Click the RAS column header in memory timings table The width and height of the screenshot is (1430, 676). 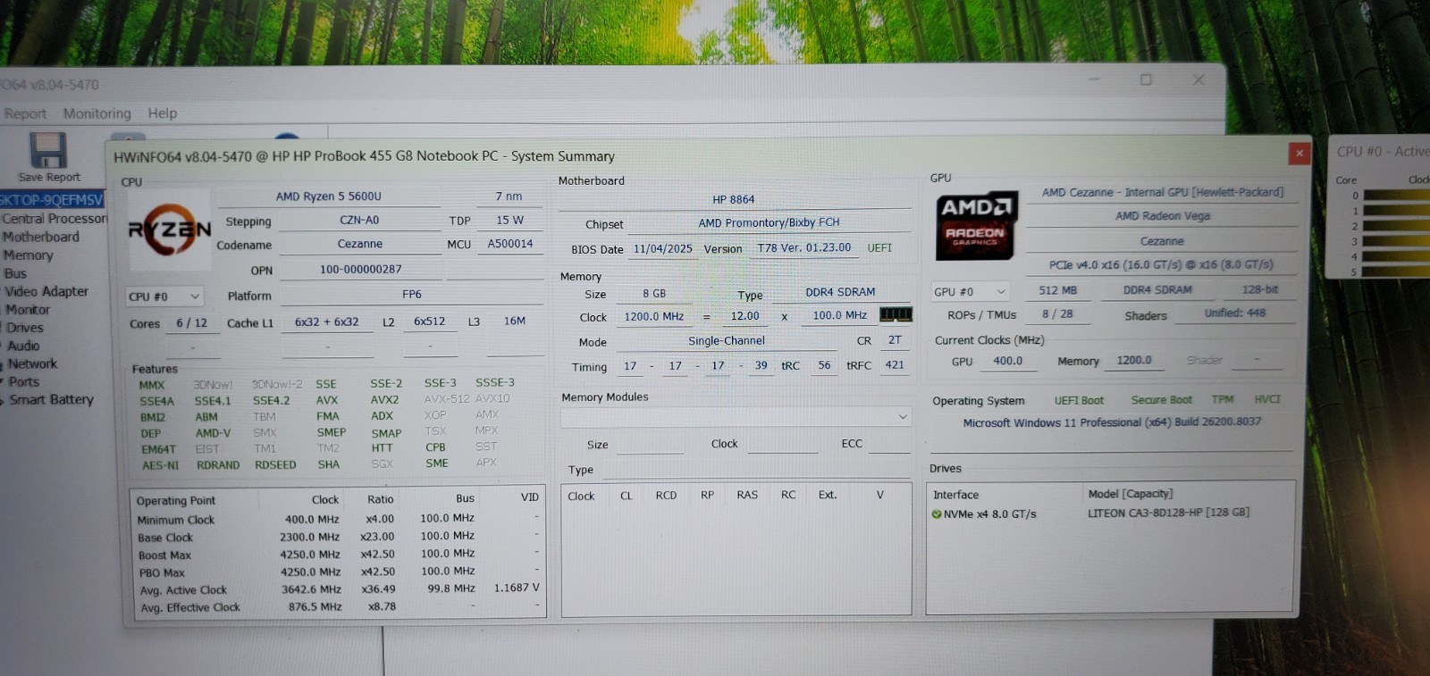click(747, 495)
